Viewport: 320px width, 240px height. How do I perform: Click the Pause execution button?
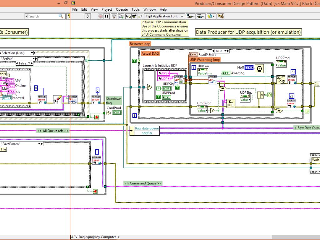tap(107, 16)
